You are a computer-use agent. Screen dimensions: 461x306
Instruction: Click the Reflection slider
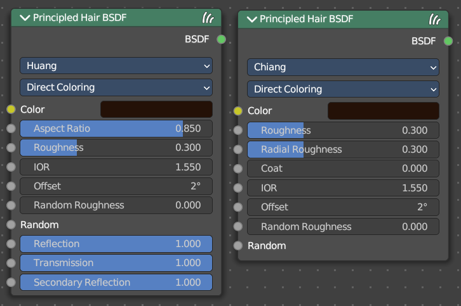(116, 244)
